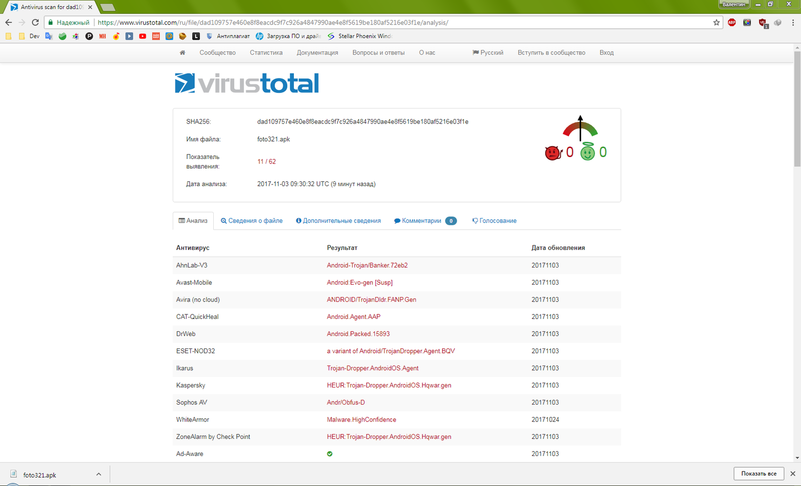Open the Chrome three-dot menu

pos(793,22)
